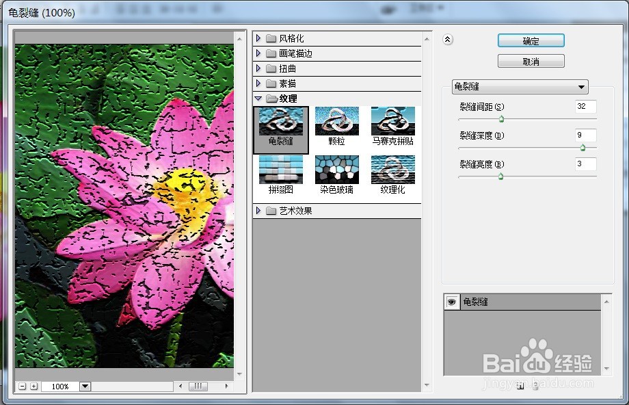The image size is (629, 405).
Task: Click the 确定 confirm button
Action: [x=531, y=41]
